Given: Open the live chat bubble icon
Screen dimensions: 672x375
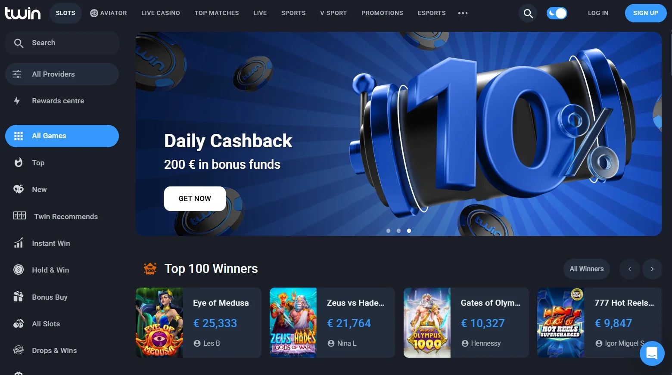Looking at the screenshot, I should click(x=652, y=353).
